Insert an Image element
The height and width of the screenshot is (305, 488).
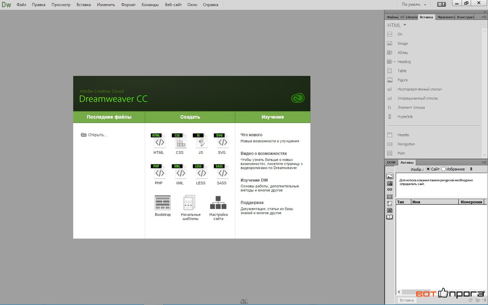[398, 43]
